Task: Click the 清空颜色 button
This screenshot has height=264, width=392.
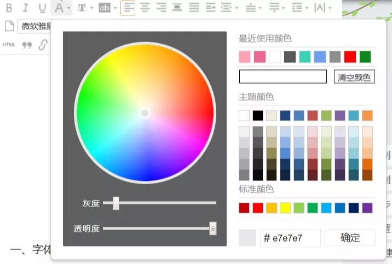Action: pos(354,77)
